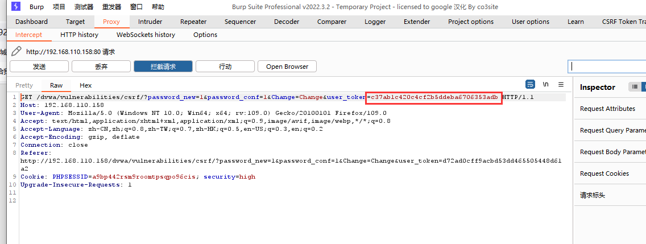Open the 项目 menu
The width and height of the screenshot is (646, 244).
coord(59,7)
